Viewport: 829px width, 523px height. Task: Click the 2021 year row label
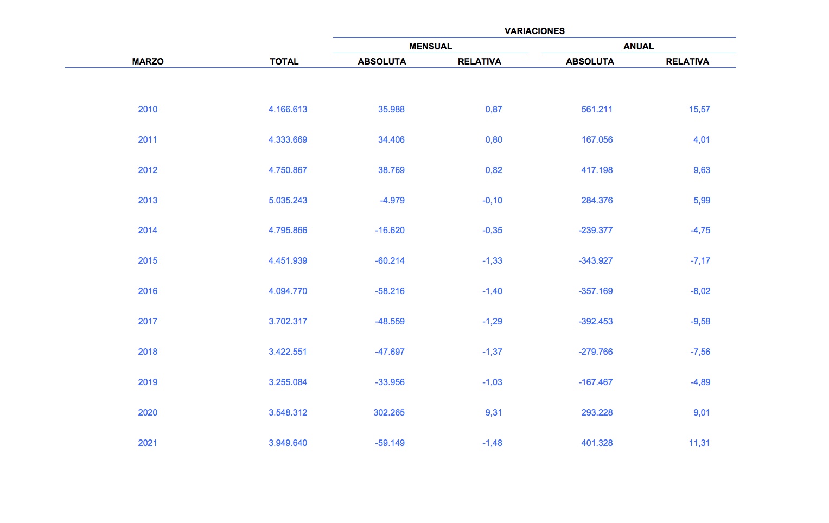tap(148, 443)
